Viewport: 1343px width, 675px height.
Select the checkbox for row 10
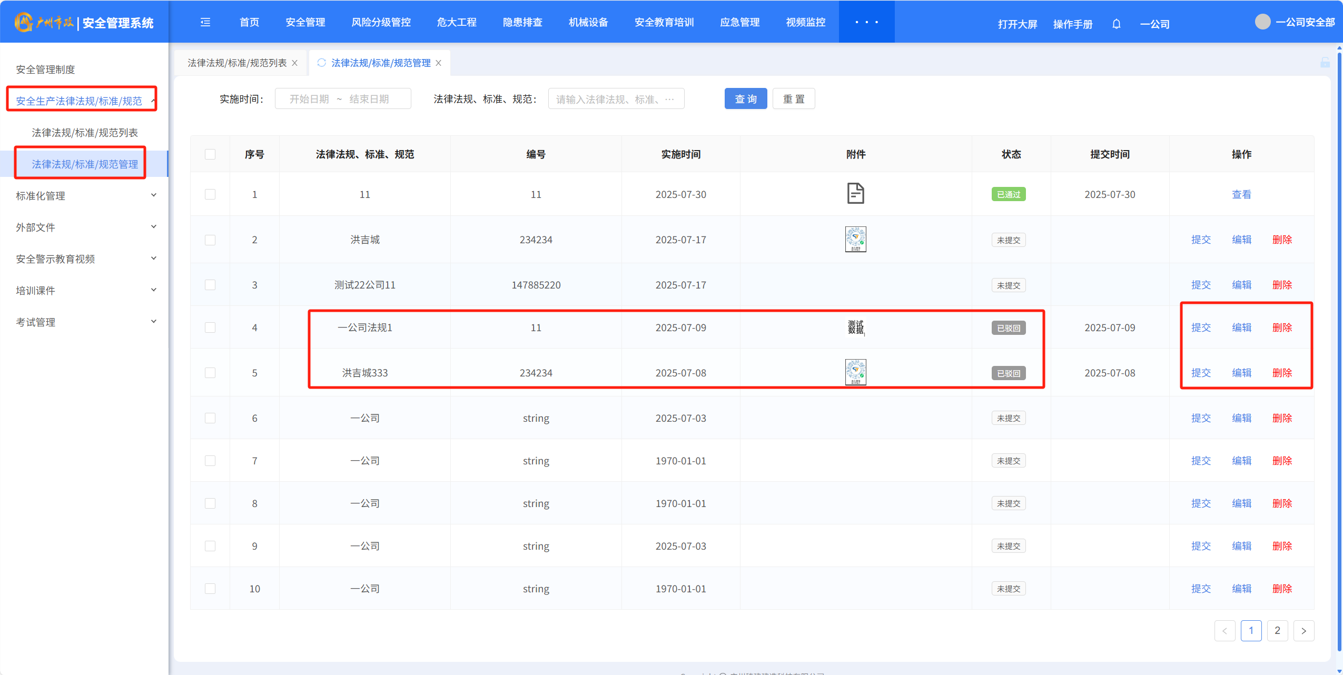click(210, 589)
